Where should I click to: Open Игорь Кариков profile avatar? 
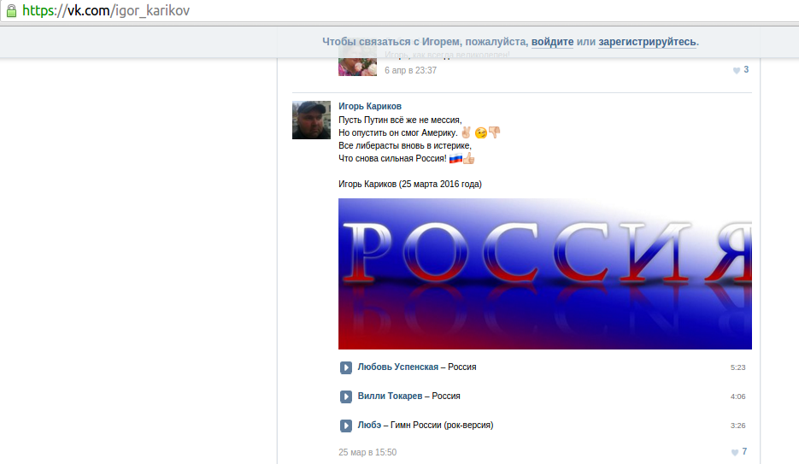pyautogui.click(x=312, y=120)
